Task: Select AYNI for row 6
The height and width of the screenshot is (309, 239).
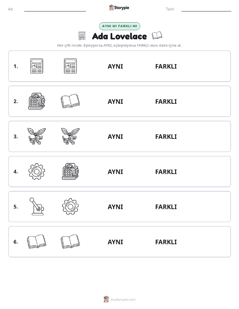Action: point(115,242)
